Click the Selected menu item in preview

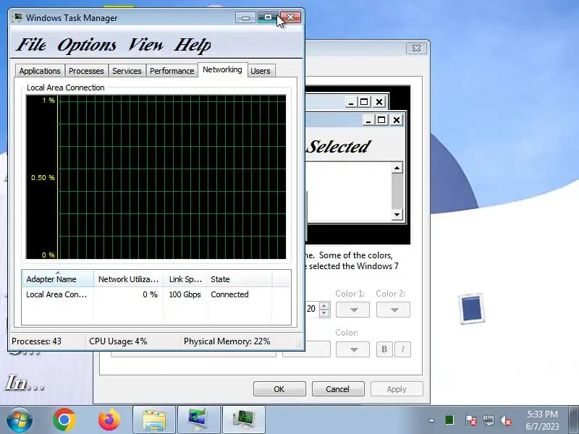(339, 147)
